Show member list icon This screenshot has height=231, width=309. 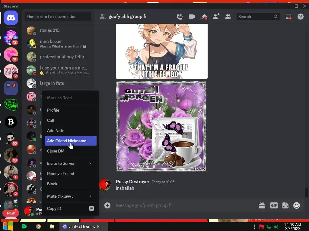point(228,17)
